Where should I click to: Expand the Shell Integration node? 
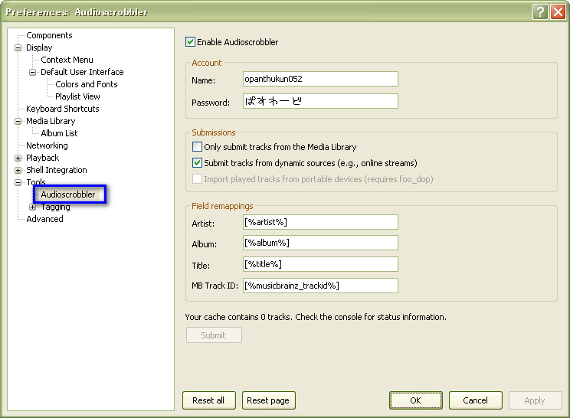point(18,170)
